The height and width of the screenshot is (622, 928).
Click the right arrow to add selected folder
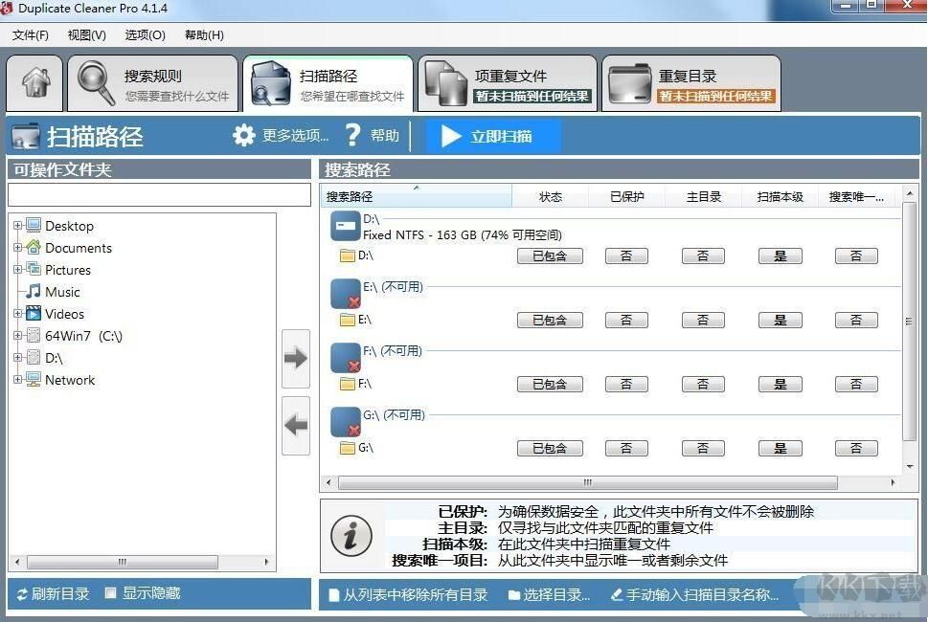(x=296, y=358)
